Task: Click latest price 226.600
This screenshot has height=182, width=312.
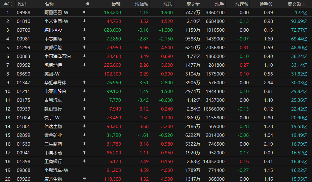Action: point(112,65)
